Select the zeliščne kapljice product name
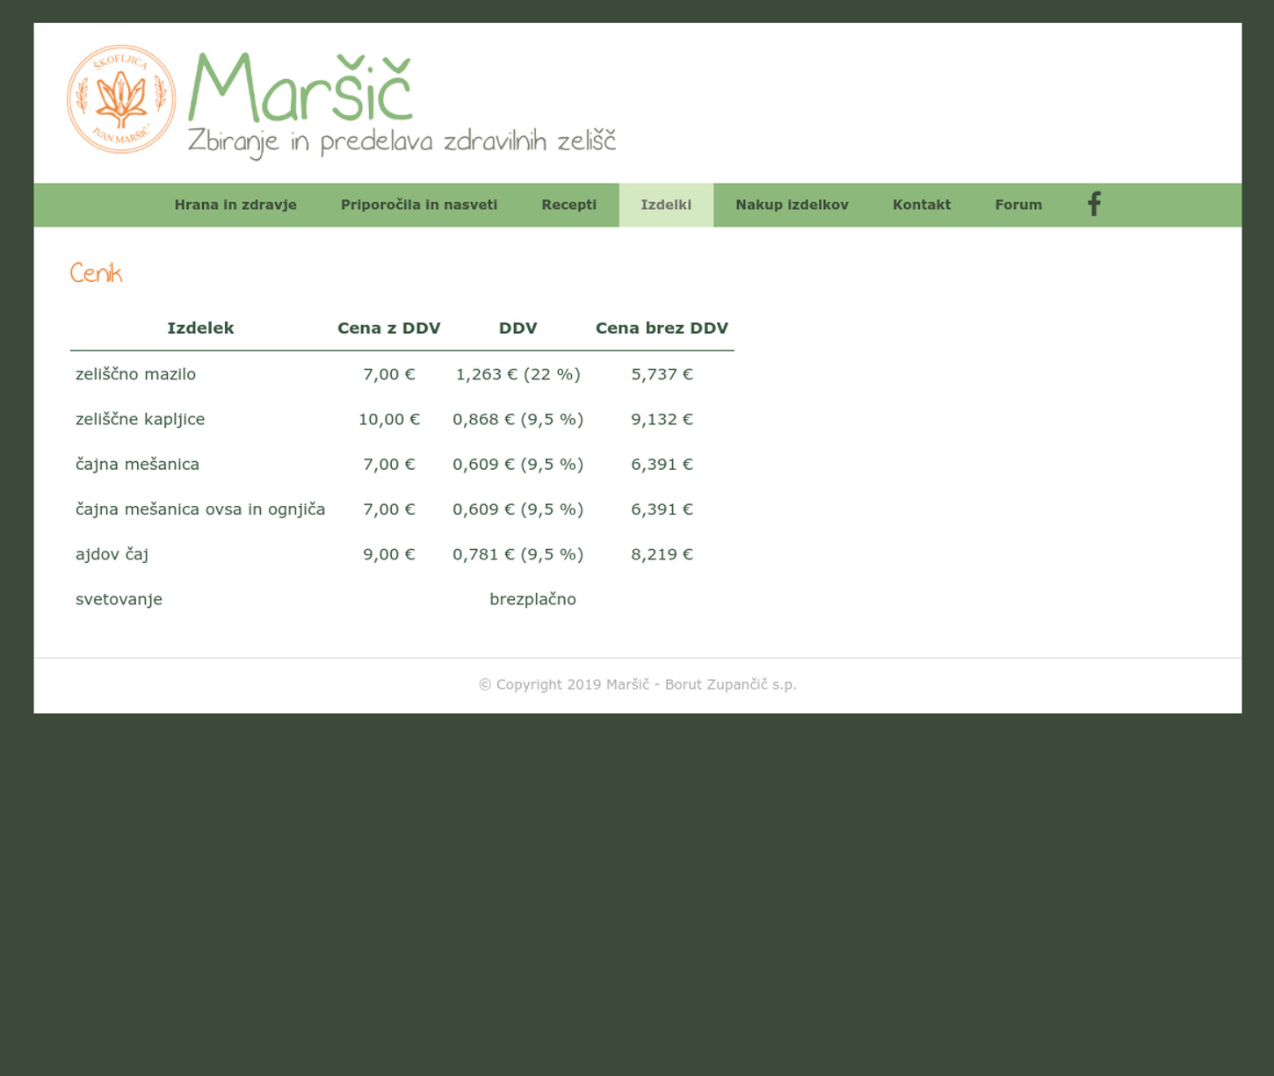The width and height of the screenshot is (1274, 1076). point(141,419)
